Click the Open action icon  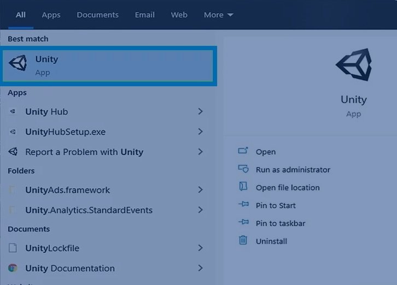coord(243,151)
